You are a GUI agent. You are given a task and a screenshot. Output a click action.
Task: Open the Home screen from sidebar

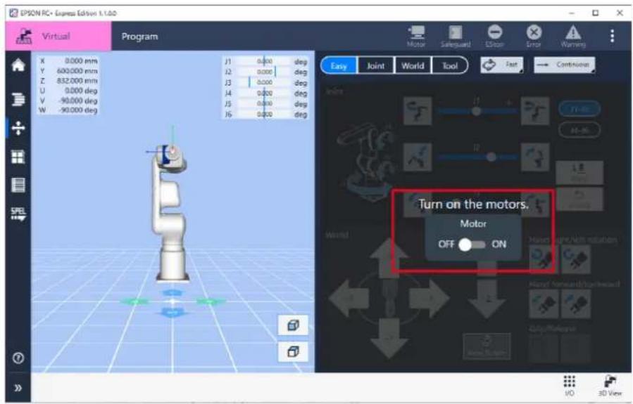pos(18,65)
